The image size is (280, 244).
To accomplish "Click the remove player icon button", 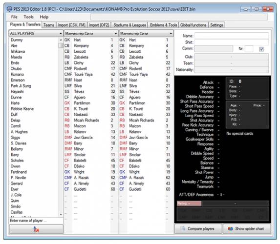I will [x=36, y=229].
